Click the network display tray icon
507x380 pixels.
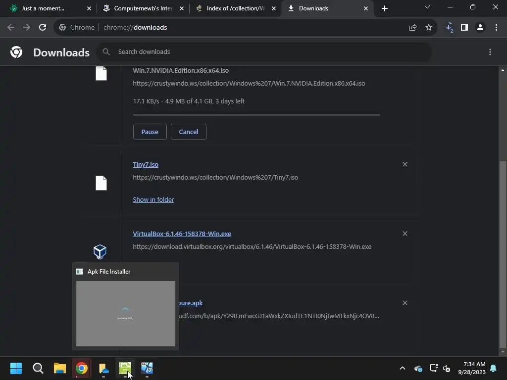434,368
